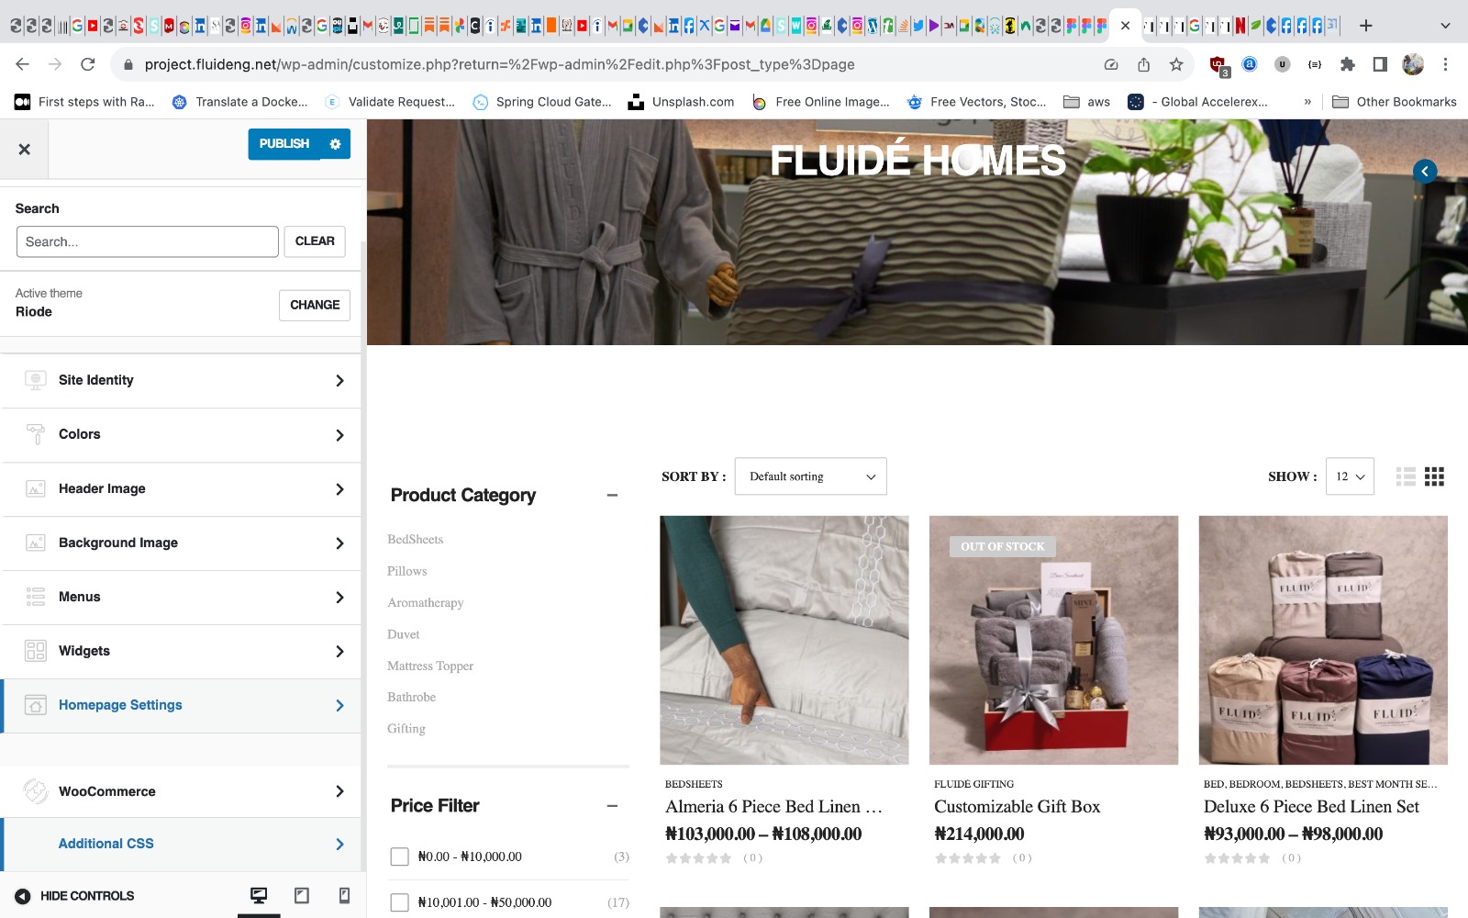This screenshot has height=918, width=1468.
Task: Open the Customizable Gift Box product image
Action: click(1053, 640)
